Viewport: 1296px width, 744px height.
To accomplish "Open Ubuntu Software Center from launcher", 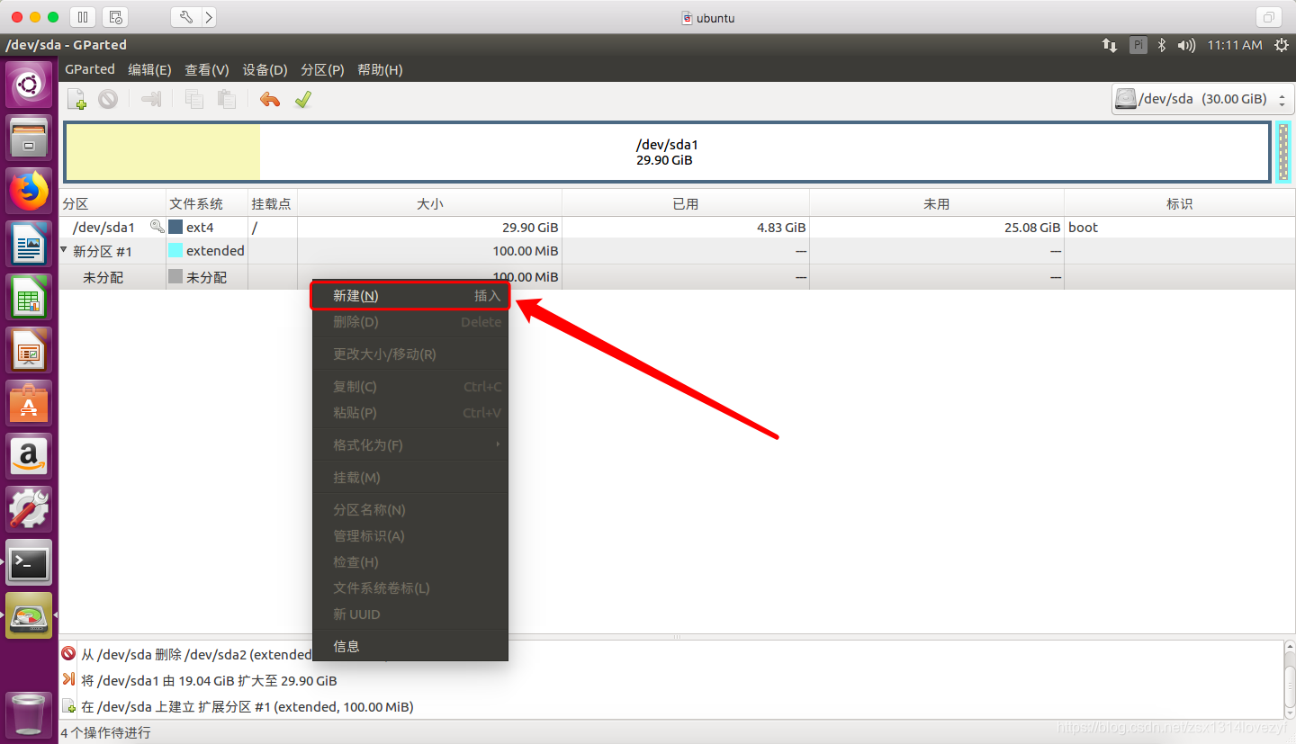I will (29, 403).
